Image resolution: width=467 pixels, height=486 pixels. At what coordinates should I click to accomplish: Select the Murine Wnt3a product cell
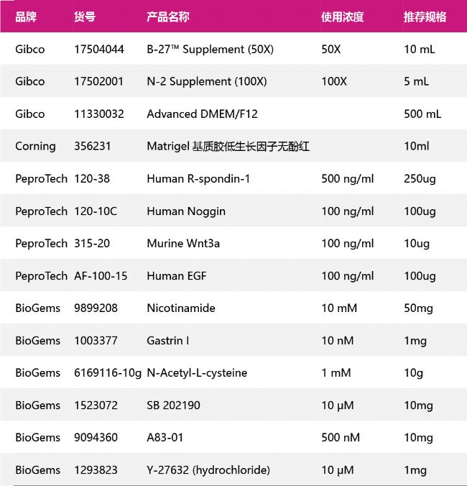tap(183, 244)
